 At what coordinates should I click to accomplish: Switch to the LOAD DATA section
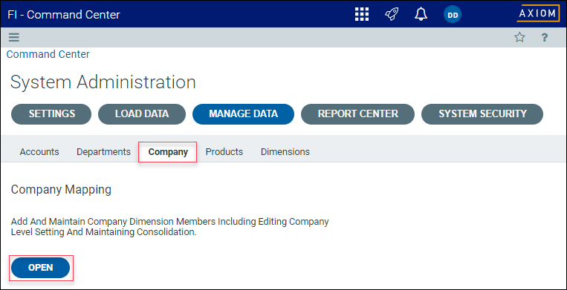coord(142,114)
